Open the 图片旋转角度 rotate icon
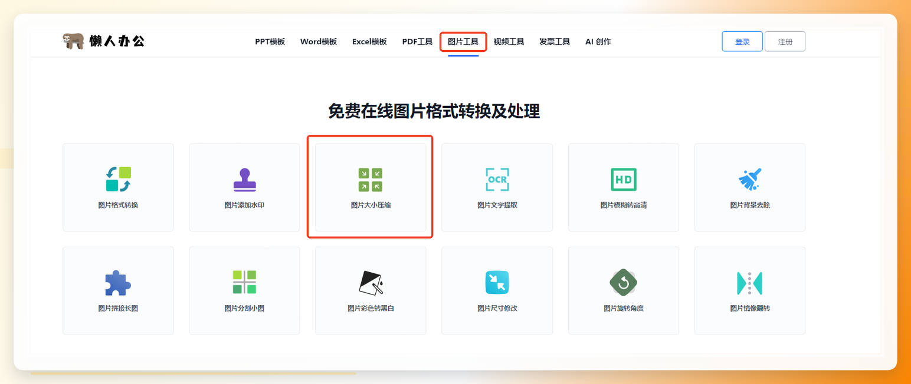 (624, 283)
